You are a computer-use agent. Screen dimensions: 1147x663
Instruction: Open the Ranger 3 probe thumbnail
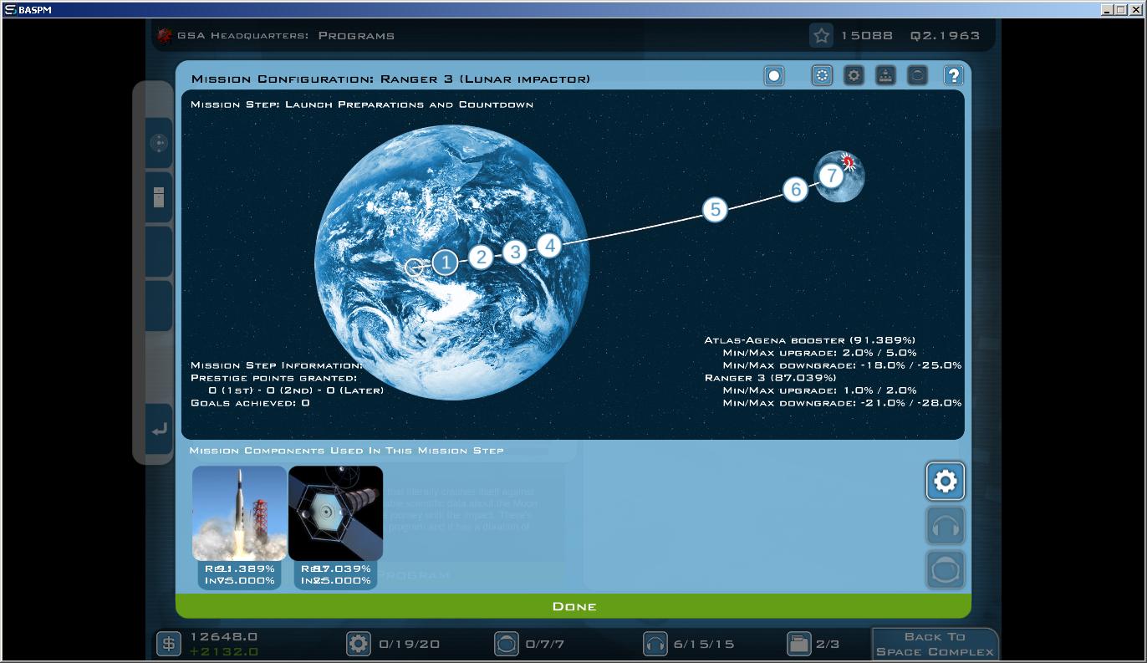[336, 513]
